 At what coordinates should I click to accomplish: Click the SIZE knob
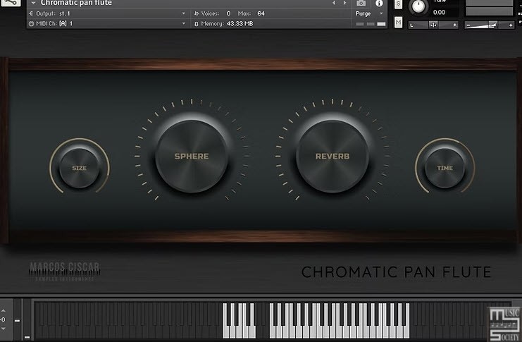click(79, 168)
